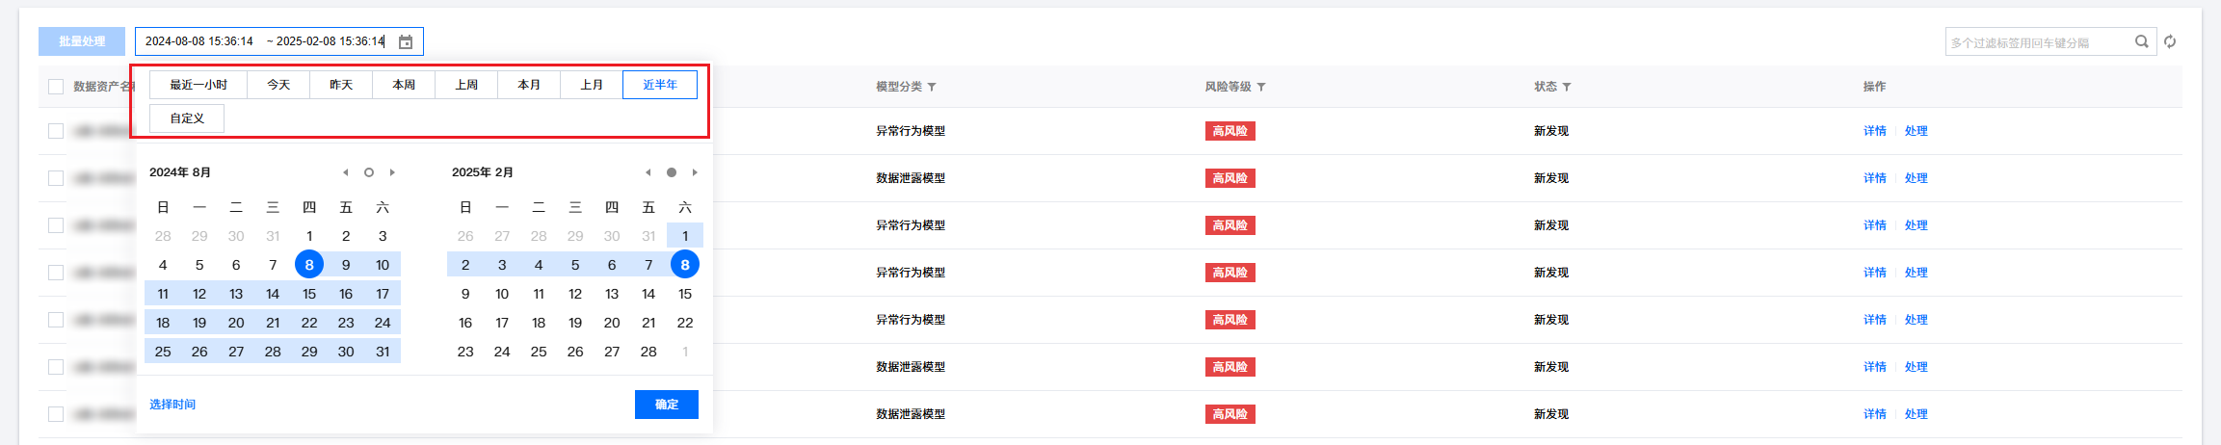Click the 选择时间 link
The height and width of the screenshot is (445, 2221).
[x=172, y=405]
